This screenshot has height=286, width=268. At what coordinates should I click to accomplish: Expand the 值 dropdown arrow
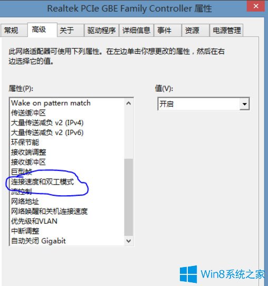coord(244,104)
